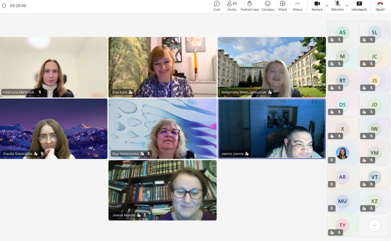Click the shield icon beside the meeting timer
Image resolution: width=391 pixels, height=241 pixels.
pyautogui.click(x=4, y=6)
